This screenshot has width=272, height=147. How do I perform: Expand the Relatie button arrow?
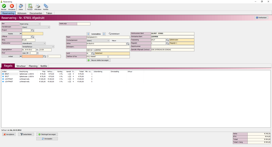pyautogui.click(x=21, y=34)
